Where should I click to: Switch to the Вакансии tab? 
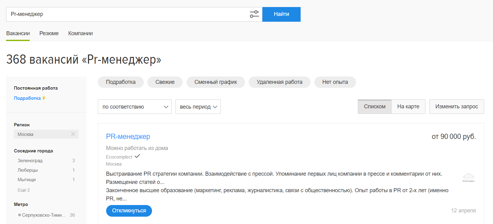pyautogui.click(x=18, y=33)
